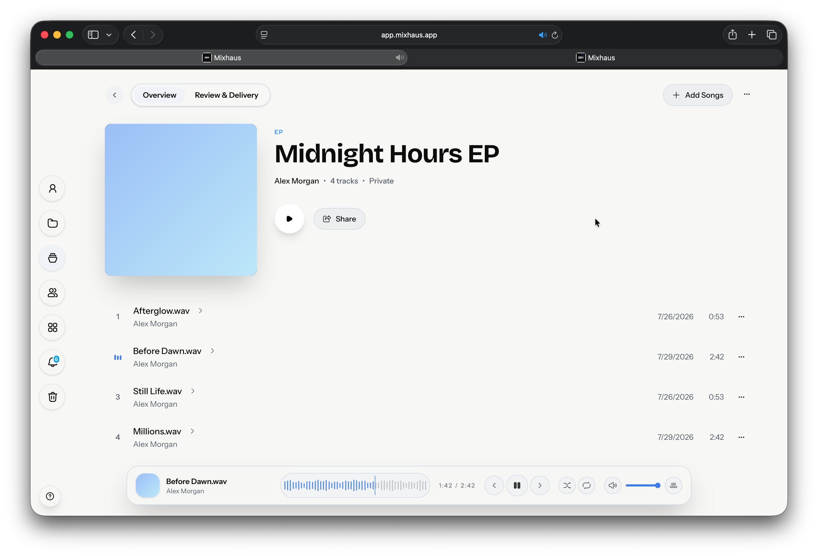
Task: Toggle repeat in the player
Action: coord(586,486)
